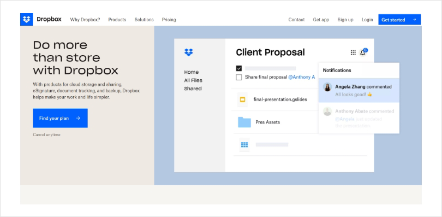Open the notifications bell icon
Viewport: 442px width, 217px height.
pos(362,52)
